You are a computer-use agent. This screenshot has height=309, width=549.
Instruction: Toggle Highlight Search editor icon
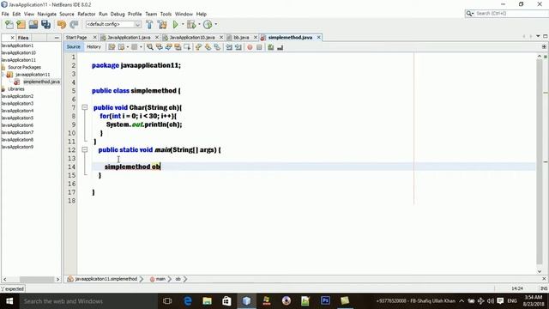point(178,47)
